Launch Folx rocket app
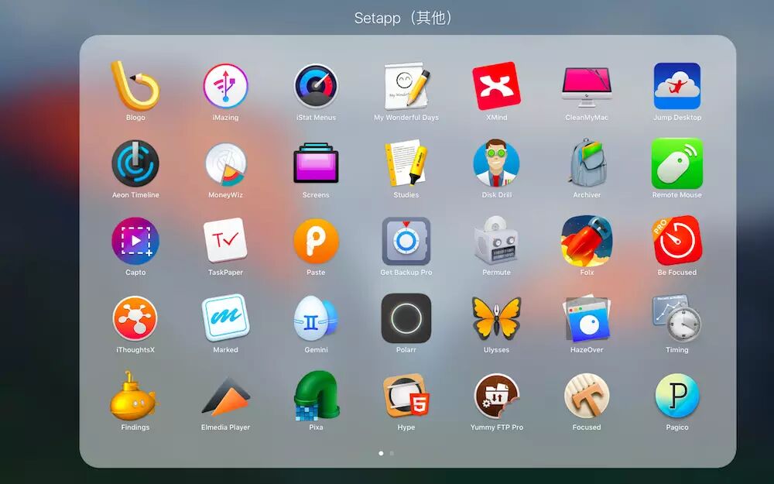The height and width of the screenshot is (484, 774). pos(587,241)
